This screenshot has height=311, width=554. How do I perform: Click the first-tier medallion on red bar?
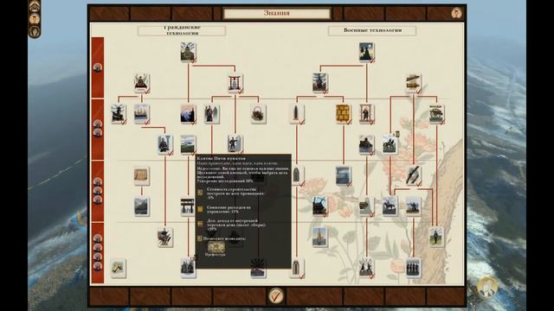click(x=98, y=67)
